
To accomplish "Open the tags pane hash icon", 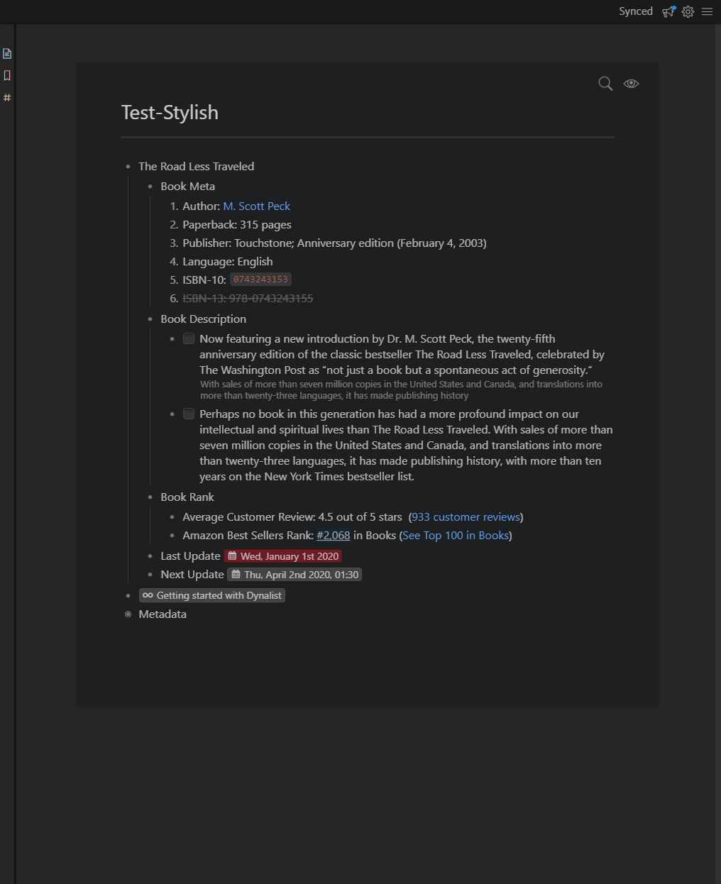I will click(7, 97).
